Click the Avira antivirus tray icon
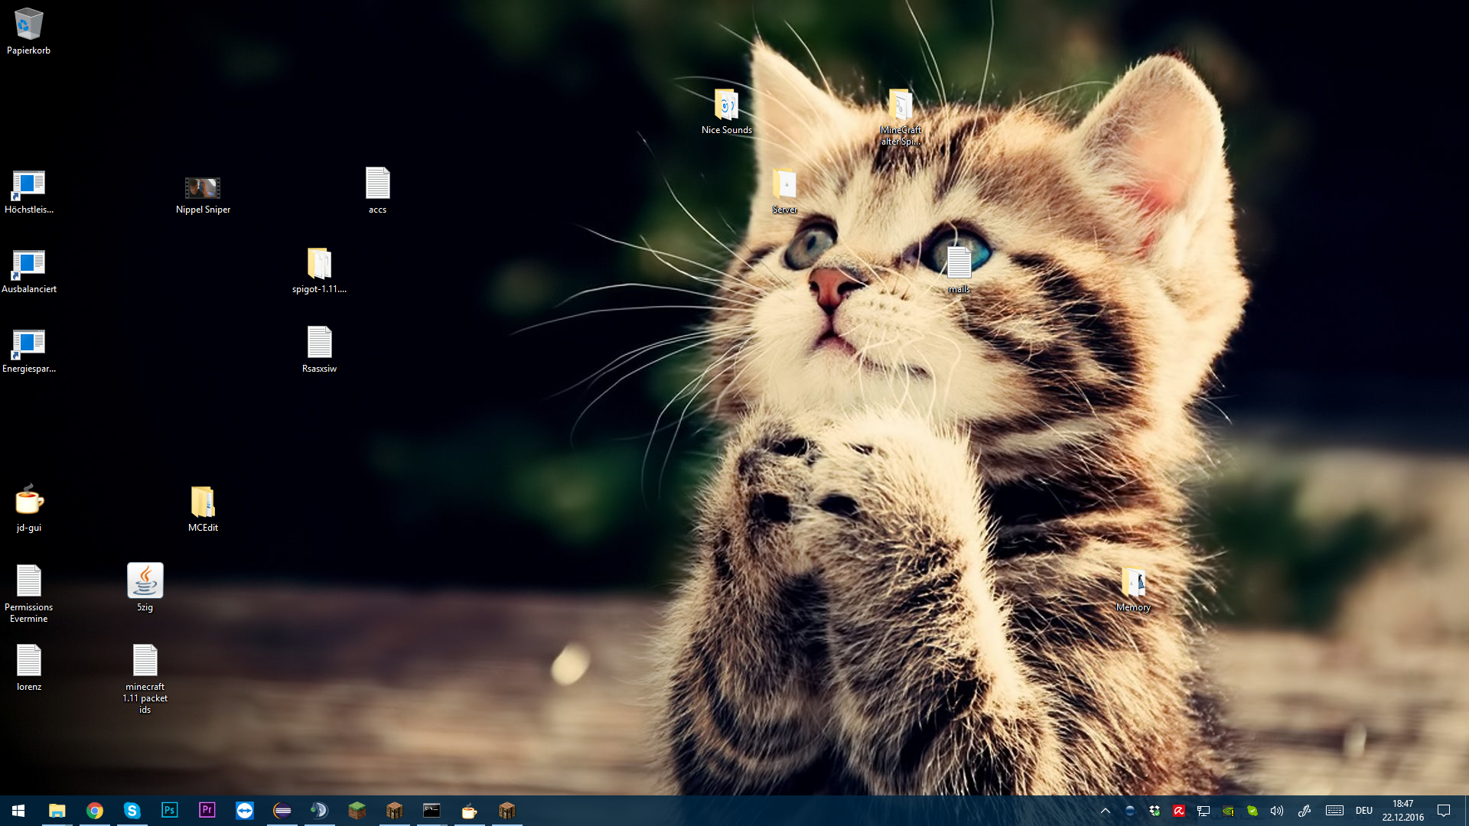1469x826 pixels. click(1179, 811)
